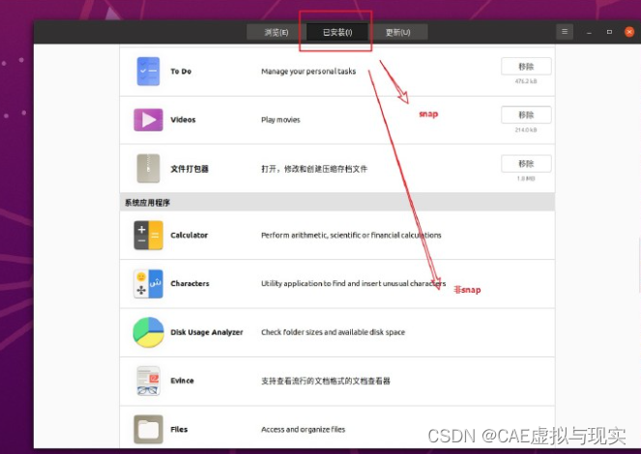The width and height of the screenshot is (641, 454).
Task: Click the 系统应用程序 section header
Action: point(336,202)
